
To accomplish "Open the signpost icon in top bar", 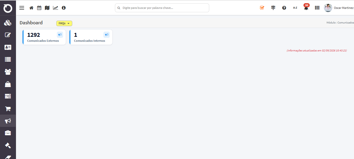I will click(273, 8).
